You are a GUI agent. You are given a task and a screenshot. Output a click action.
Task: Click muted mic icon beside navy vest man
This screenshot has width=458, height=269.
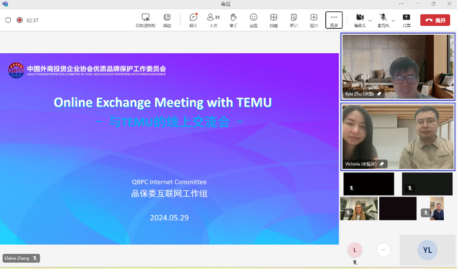pyautogui.click(x=426, y=213)
